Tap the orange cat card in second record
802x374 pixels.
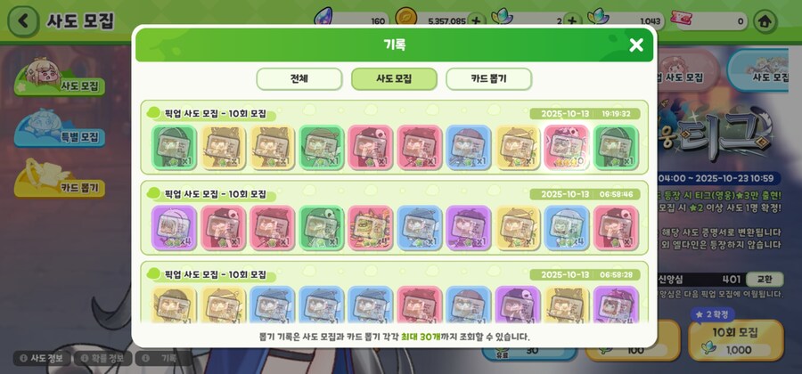click(371, 228)
